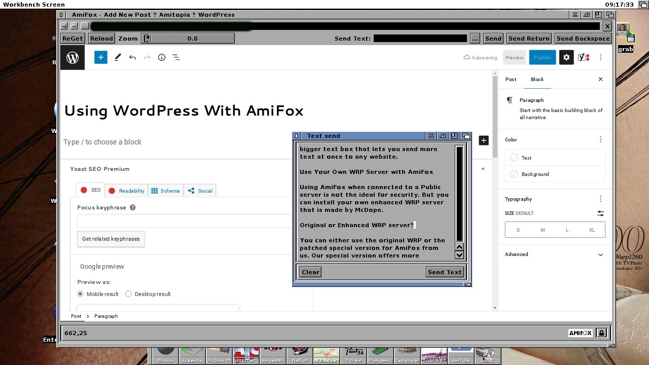The width and height of the screenshot is (649, 365).
Task: Click the Publish button
Action: 542,57
